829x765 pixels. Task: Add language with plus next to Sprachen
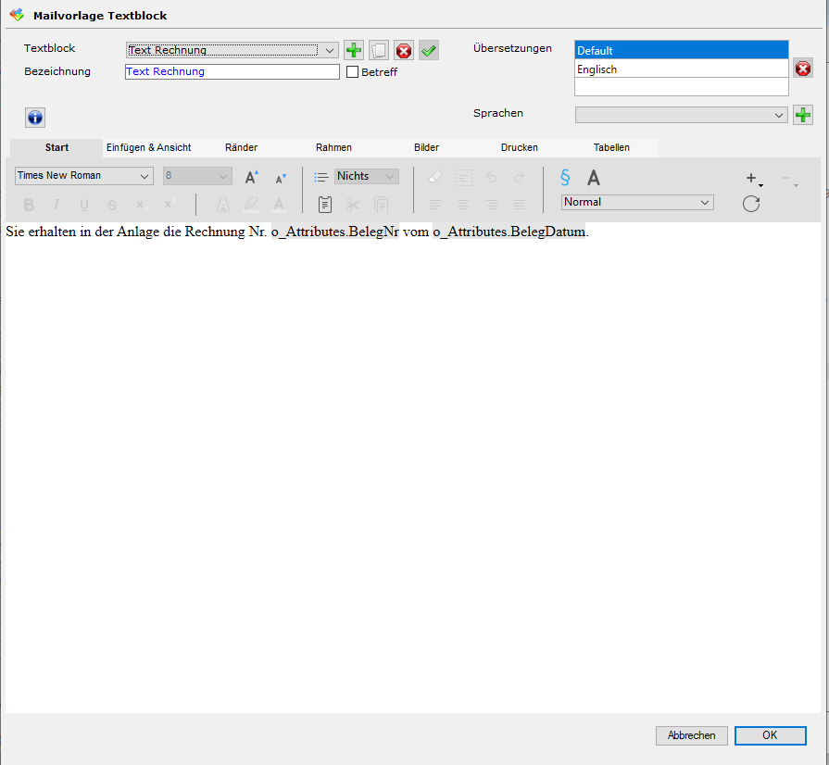803,114
